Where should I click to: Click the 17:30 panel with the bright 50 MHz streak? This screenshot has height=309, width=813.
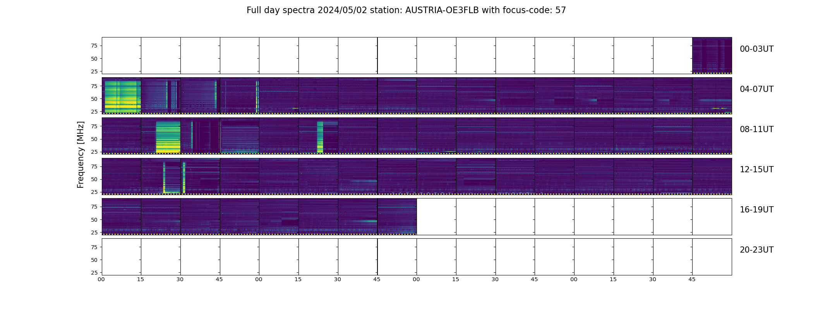pos(358,216)
